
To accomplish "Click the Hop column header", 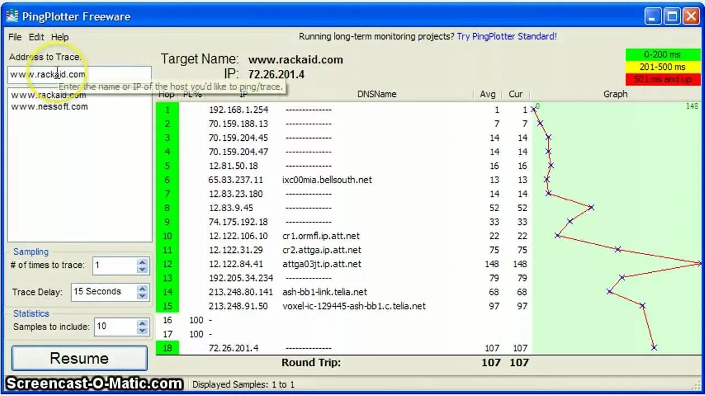I will click(167, 94).
